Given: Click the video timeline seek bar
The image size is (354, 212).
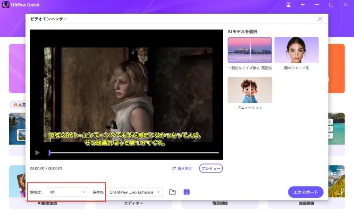Looking at the screenshot, I should point(134,153).
